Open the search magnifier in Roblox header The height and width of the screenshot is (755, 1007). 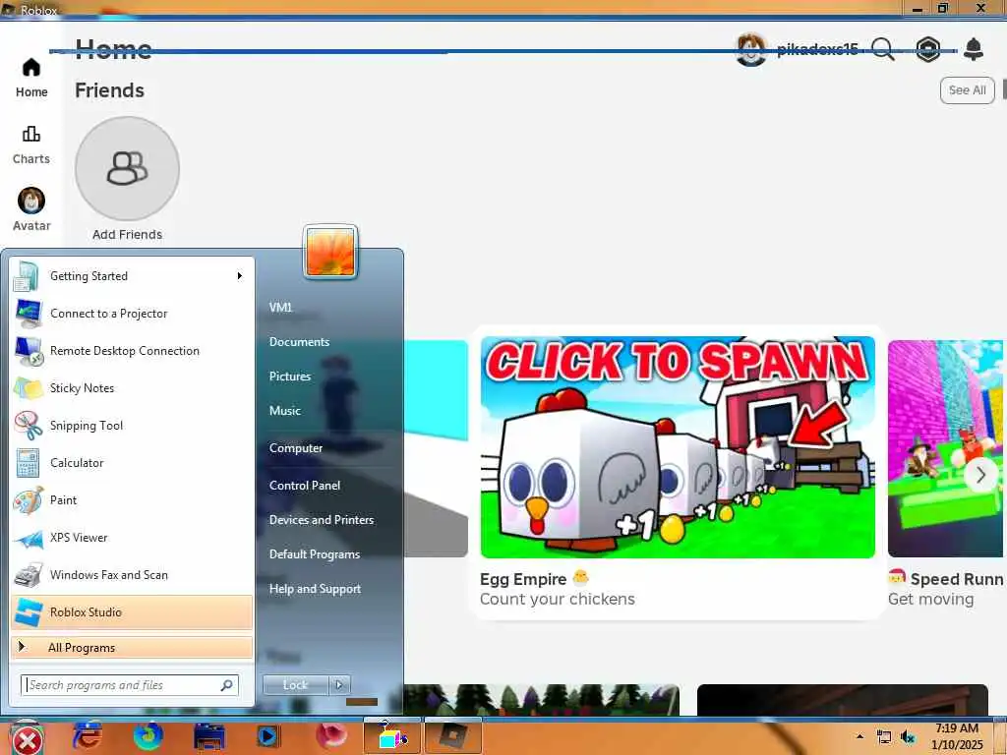pyautogui.click(x=883, y=49)
